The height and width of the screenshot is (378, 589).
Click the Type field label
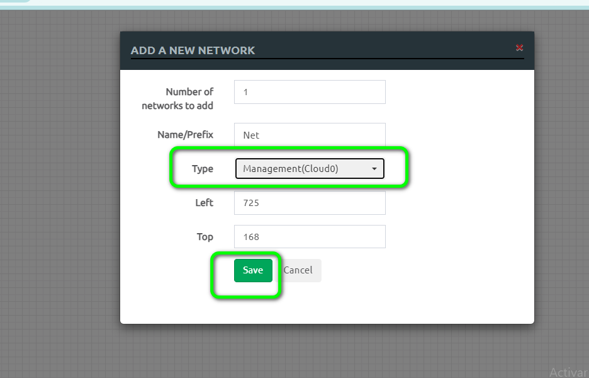click(x=202, y=169)
